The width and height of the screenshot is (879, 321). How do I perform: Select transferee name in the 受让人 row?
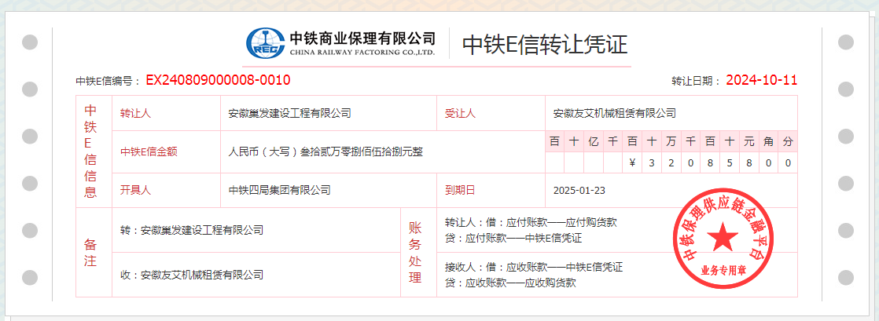tap(614, 113)
